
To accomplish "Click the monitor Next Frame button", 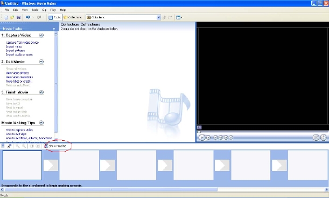I will (226, 138).
